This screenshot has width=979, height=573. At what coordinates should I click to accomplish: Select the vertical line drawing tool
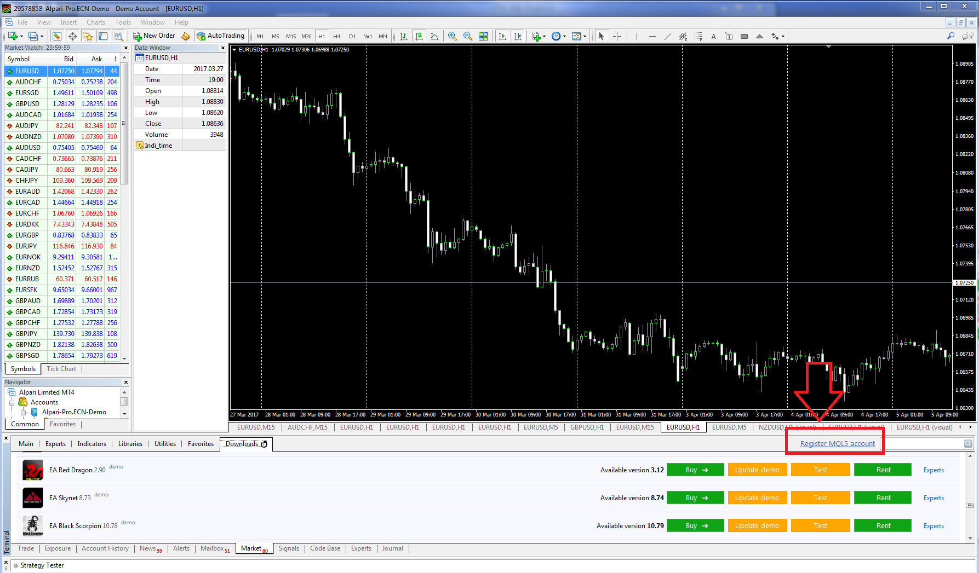637,36
